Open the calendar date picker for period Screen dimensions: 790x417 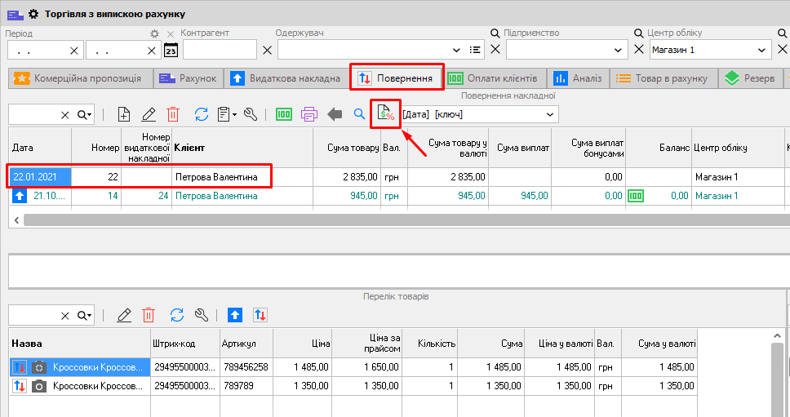(x=171, y=50)
